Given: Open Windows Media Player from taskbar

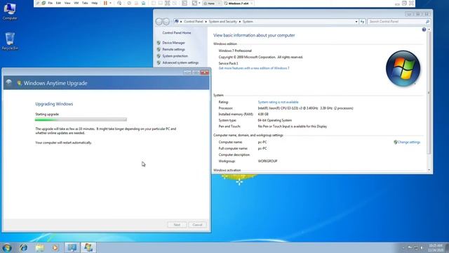Looking at the screenshot, I should [x=55, y=247].
